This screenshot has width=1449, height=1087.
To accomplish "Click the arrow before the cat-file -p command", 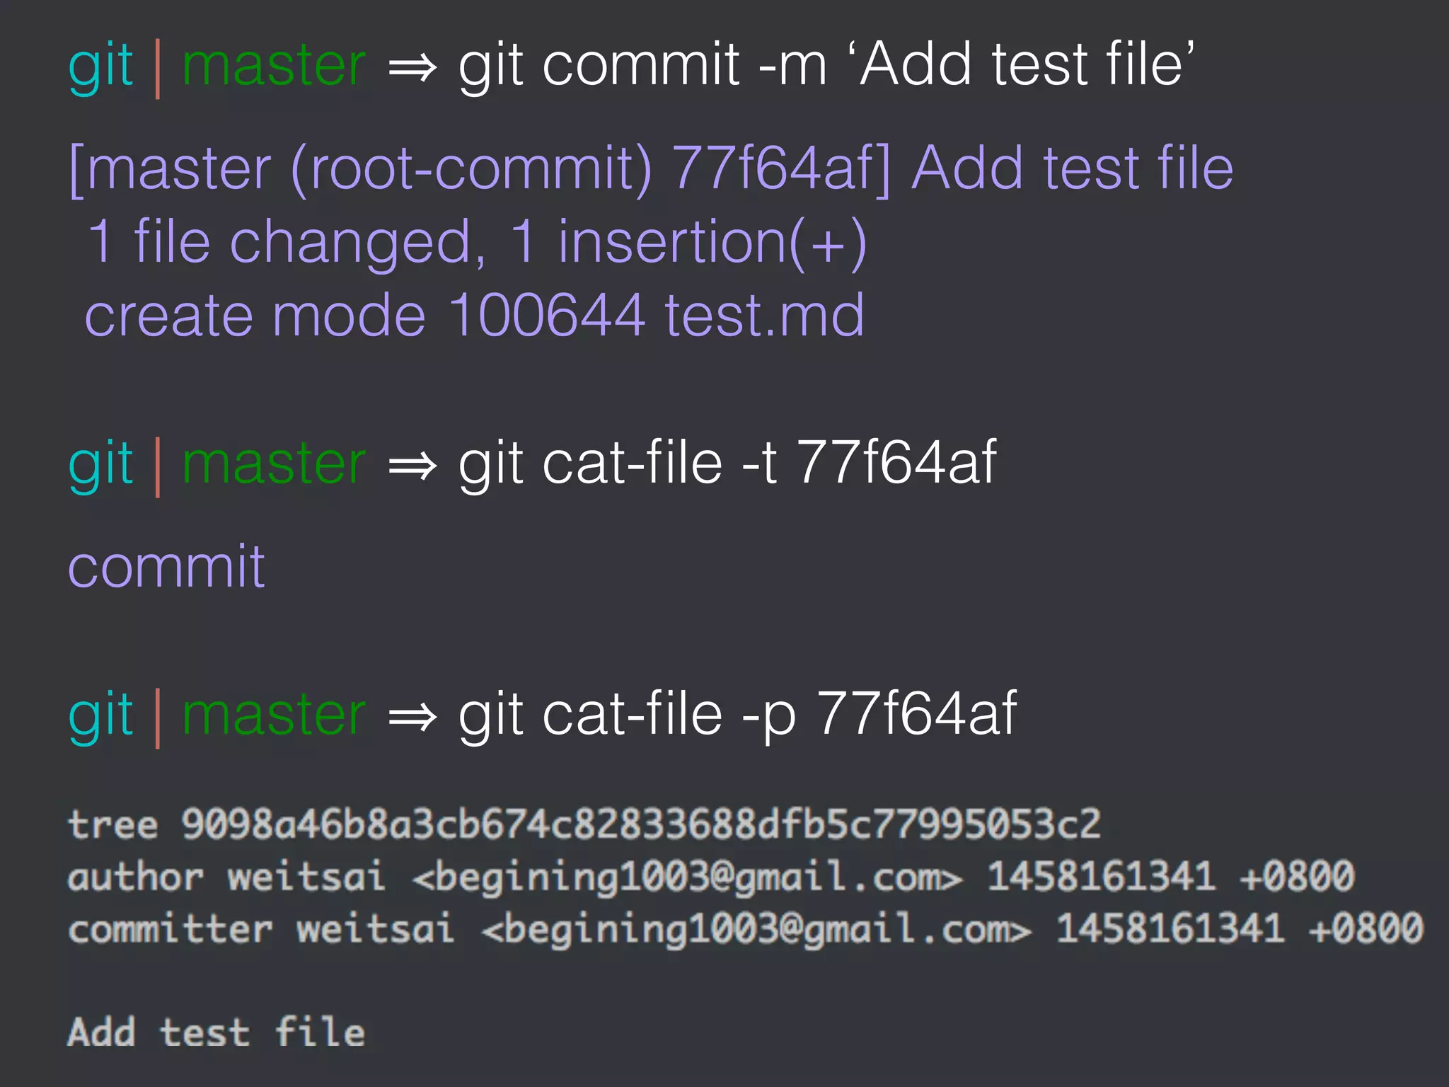I will (x=412, y=717).
